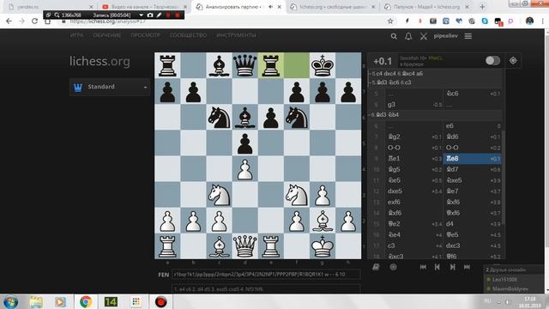Open a new browser tab
Viewport: 549px width, 309px height.
[482, 7]
